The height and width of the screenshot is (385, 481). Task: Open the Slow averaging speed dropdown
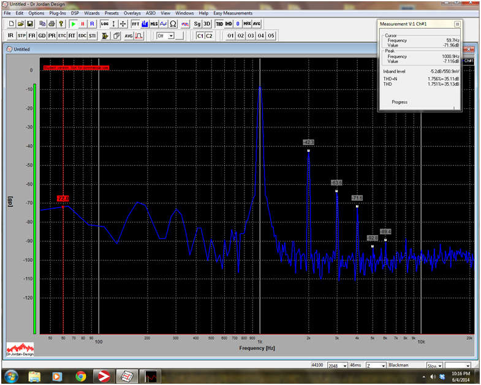[439, 365]
